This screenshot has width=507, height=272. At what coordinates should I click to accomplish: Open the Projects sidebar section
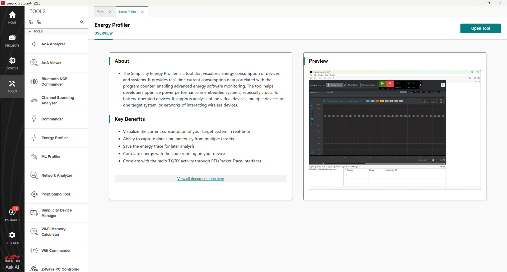click(x=12, y=41)
